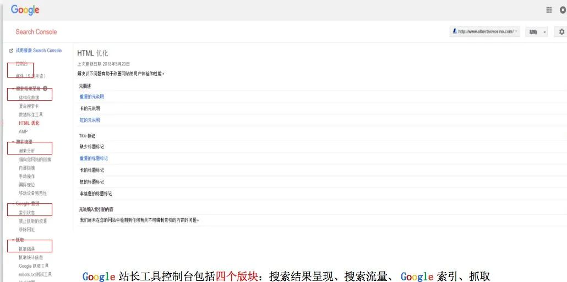The width and height of the screenshot is (567, 282).
Task: Select 国际定位 in sidebar
Action: pyautogui.click(x=27, y=185)
